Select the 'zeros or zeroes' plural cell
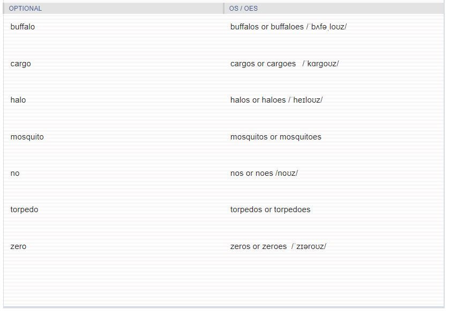Screen dimensions: 449x311 [x=278, y=246]
